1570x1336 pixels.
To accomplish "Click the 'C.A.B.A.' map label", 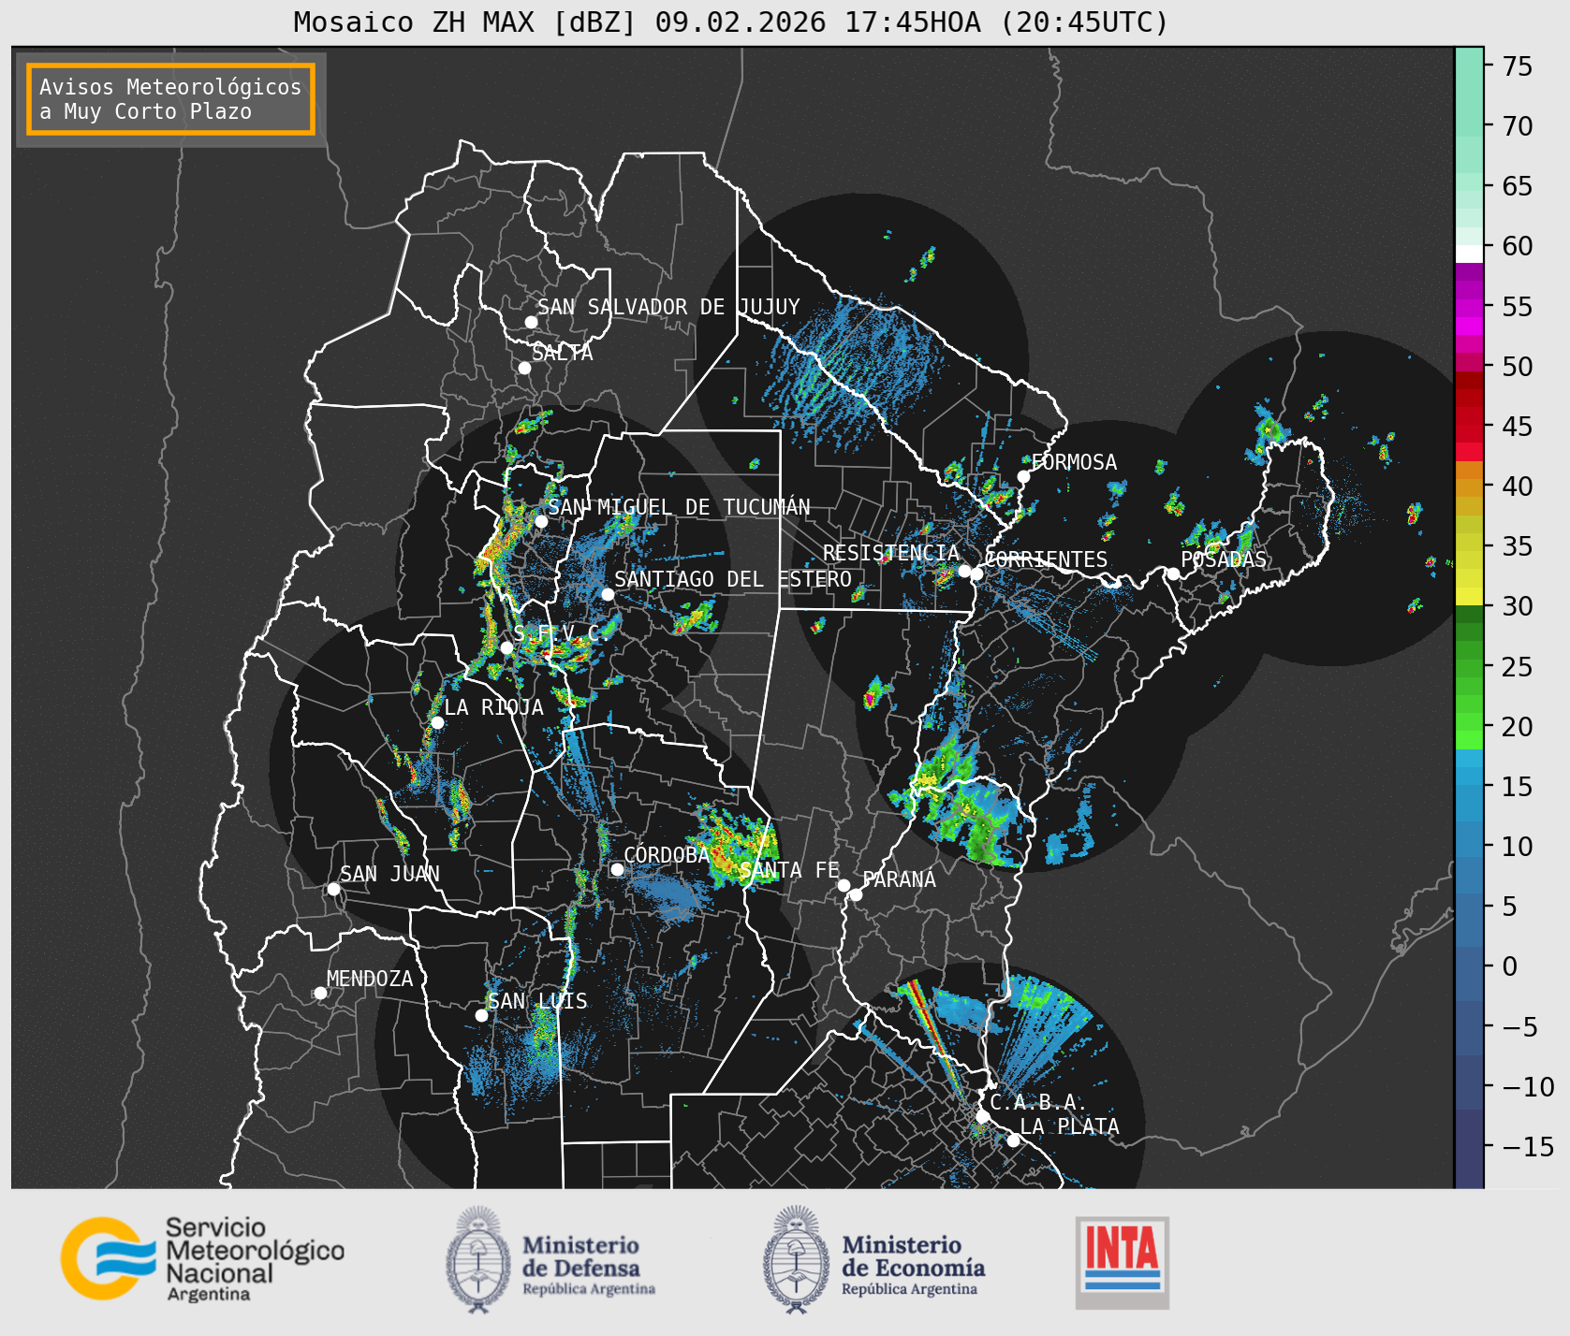I will [1039, 1102].
